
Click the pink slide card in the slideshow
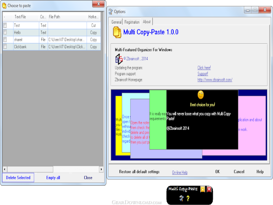252,125
